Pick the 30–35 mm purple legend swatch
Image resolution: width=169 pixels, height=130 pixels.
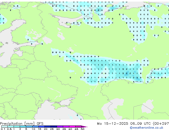[x=60, y=127]
